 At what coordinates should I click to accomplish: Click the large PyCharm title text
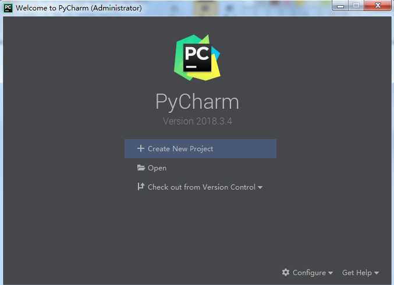tap(197, 102)
